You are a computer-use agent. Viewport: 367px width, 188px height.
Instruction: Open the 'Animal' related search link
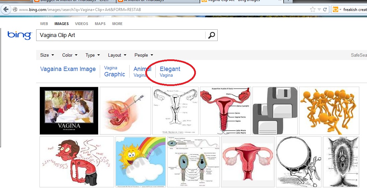pyautogui.click(x=142, y=69)
